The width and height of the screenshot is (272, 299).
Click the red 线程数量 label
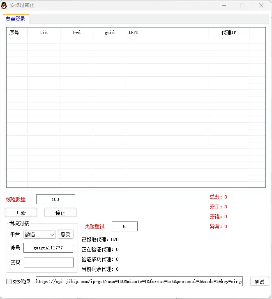click(16, 199)
